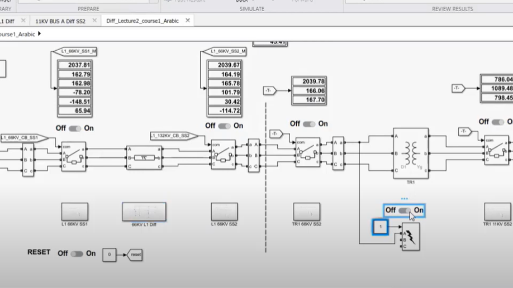Toggle the fault Off/On switch near cursor
This screenshot has height=288, width=513.
pyautogui.click(x=404, y=210)
